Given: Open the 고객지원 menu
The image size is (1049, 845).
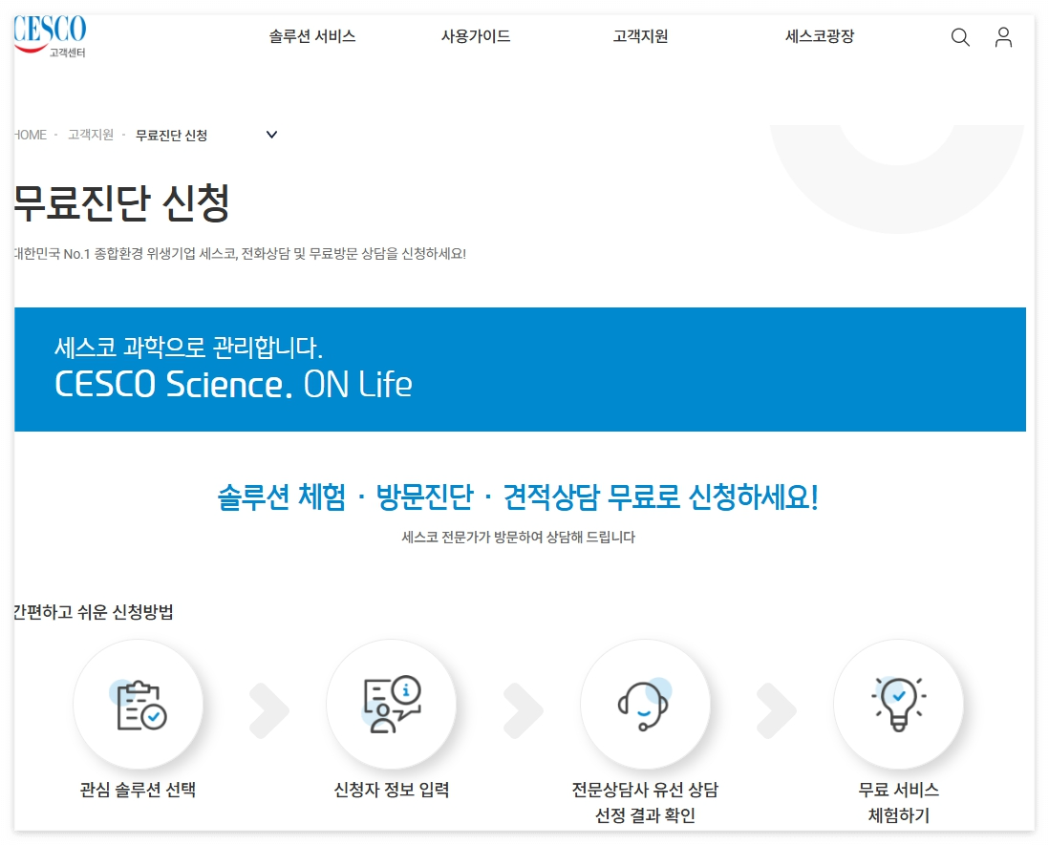Looking at the screenshot, I should [640, 36].
